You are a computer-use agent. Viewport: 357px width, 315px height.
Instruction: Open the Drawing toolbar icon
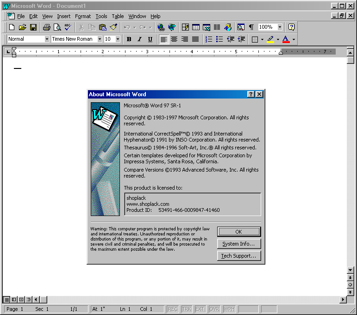point(228,27)
